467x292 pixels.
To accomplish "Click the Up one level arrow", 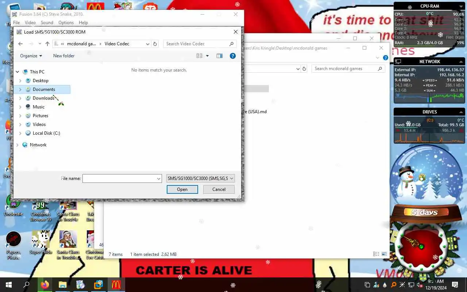I will click(x=47, y=44).
